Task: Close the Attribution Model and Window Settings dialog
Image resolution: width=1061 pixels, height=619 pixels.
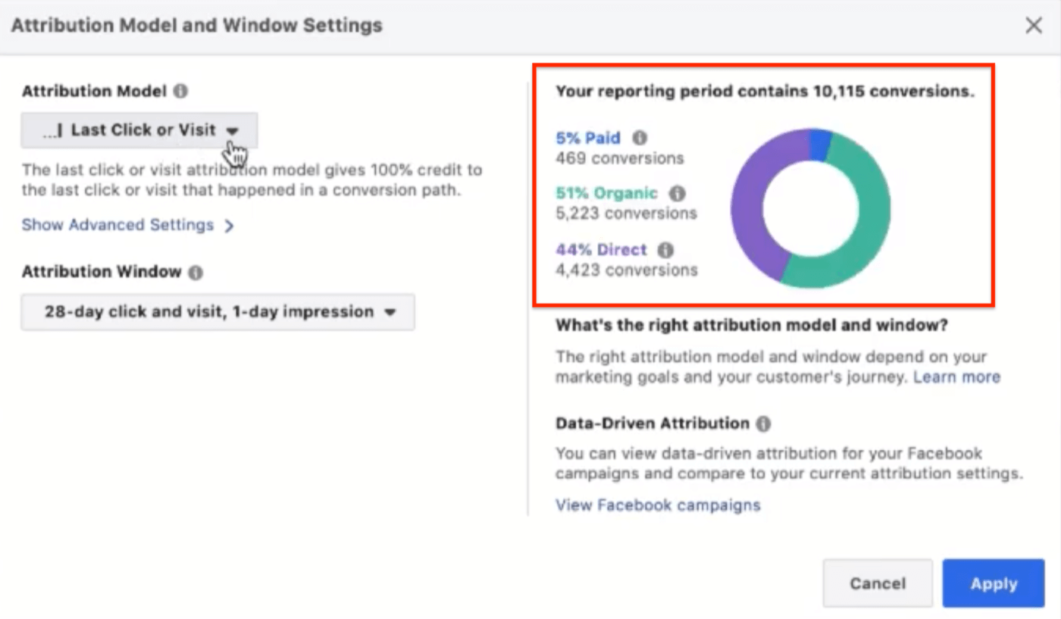Action: pos(1034,25)
